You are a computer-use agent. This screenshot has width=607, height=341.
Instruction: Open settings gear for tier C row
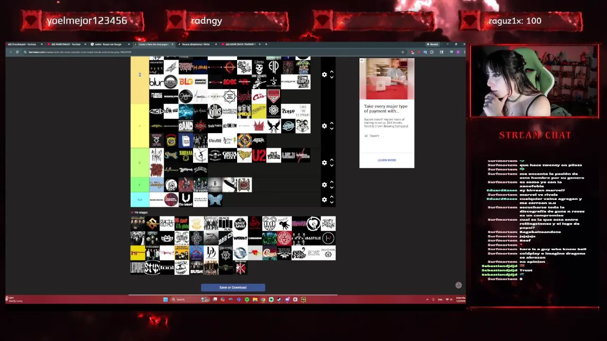coord(324,126)
